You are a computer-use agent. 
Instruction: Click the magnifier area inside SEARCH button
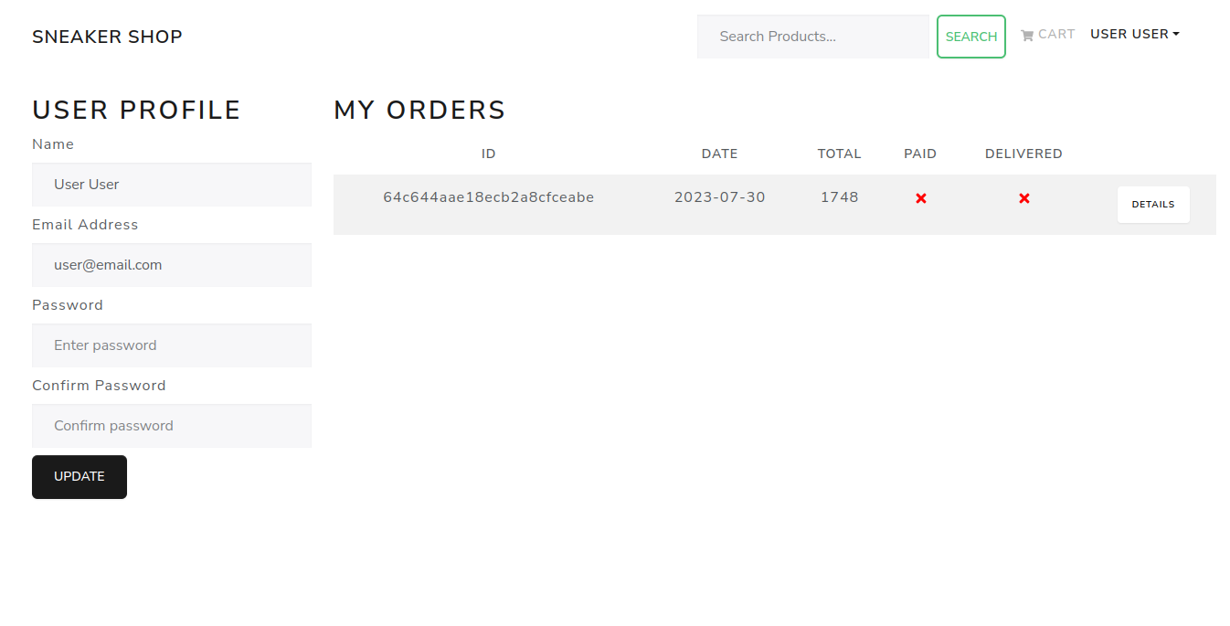click(971, 37)
